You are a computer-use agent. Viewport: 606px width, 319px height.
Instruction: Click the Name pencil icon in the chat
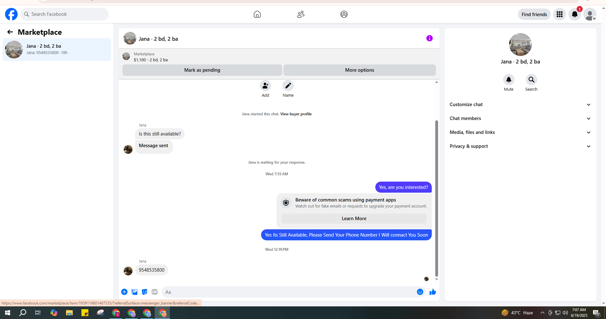point(288,86)
